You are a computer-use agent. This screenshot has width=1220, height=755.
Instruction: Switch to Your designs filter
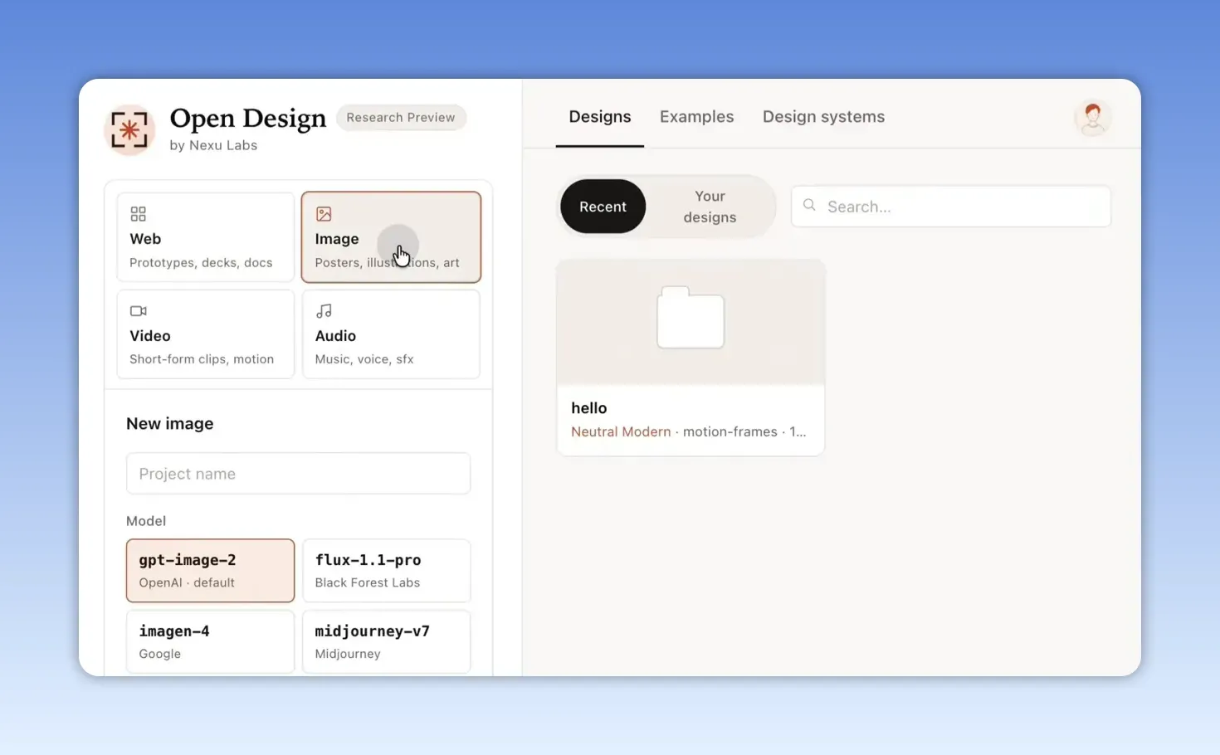click(x=710, y=207)
